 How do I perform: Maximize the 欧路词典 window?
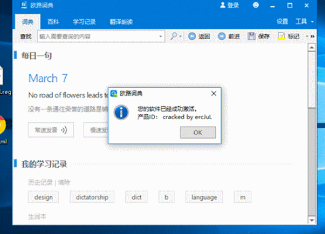click(x=290, y=6)
